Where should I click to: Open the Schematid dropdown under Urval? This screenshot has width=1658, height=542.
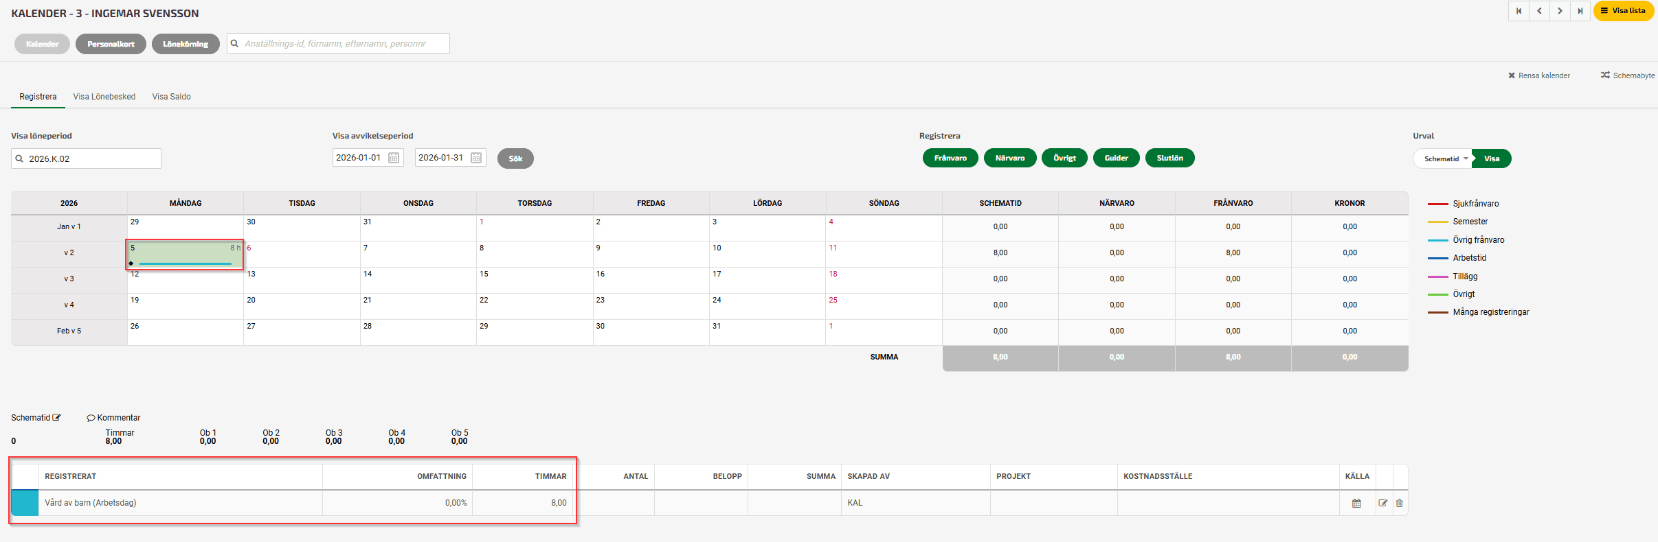click(1444, 158)
